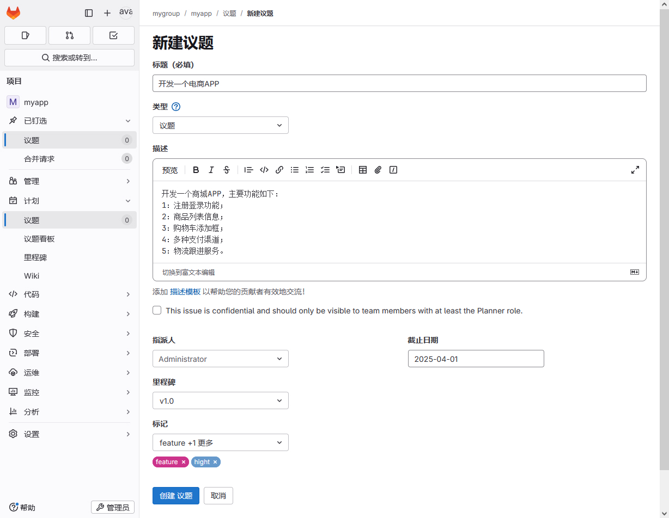The height and width of the screenshot is (518, 669).
Task: Expand editor to full screen
Action: 635,170
